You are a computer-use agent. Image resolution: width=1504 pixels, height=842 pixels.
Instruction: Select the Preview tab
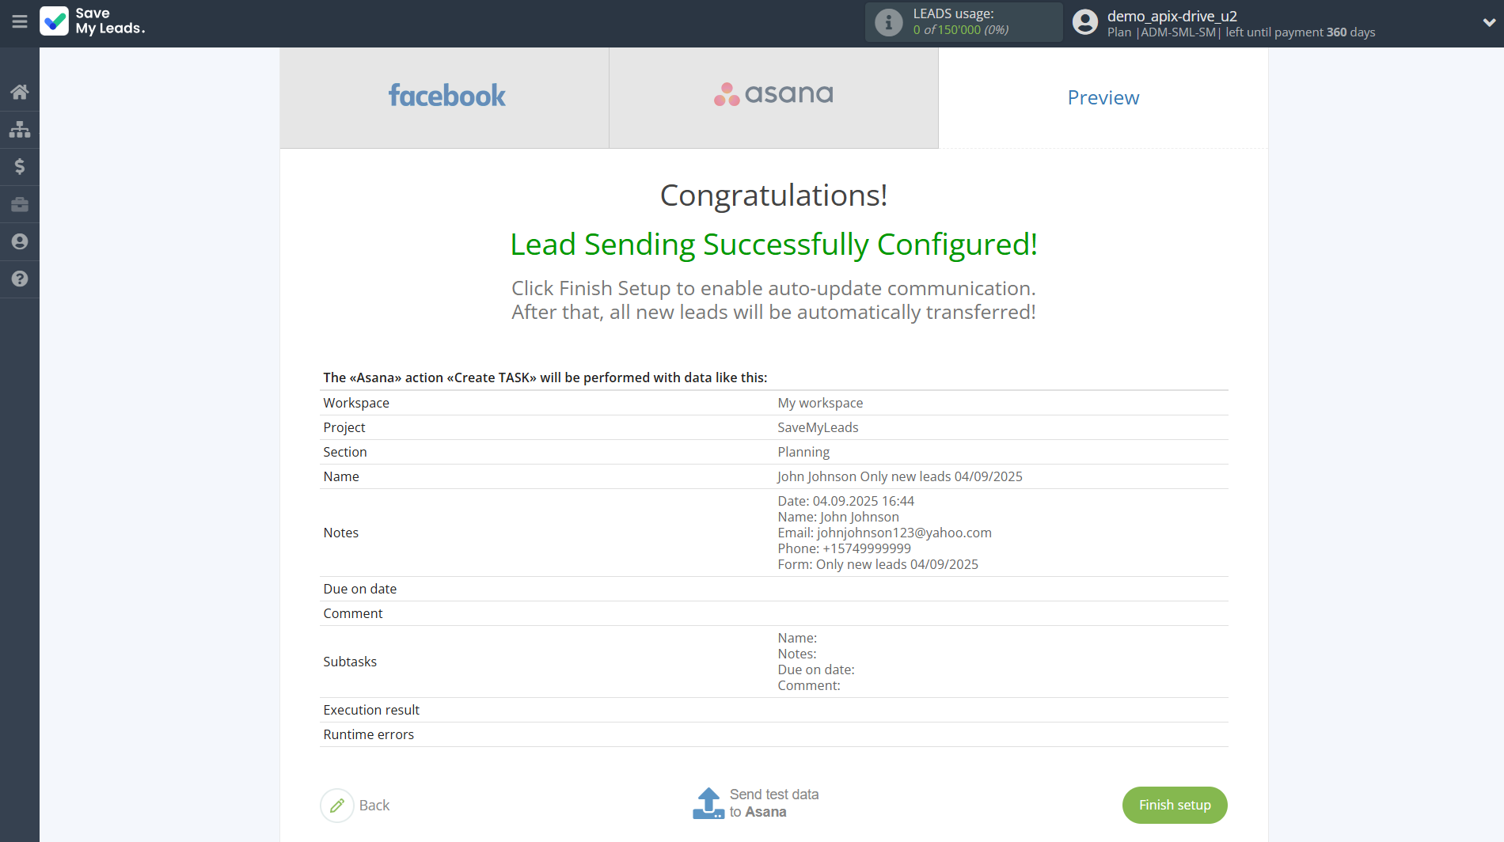click(x=1103, y=97)
